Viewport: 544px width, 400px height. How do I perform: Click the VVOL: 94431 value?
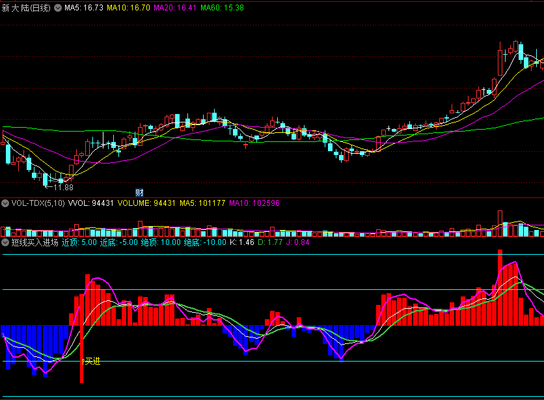click(91, 203)
